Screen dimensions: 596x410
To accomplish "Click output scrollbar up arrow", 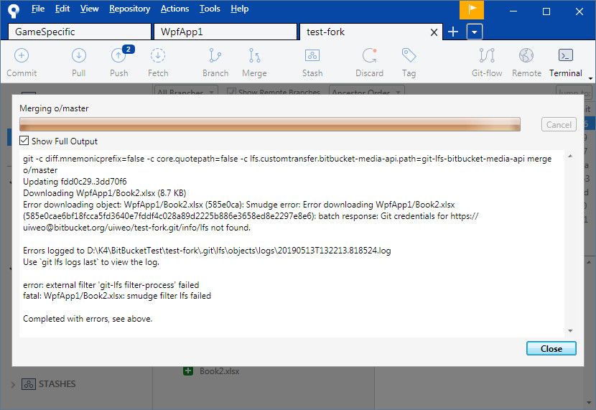I will (x=570, y=156).
